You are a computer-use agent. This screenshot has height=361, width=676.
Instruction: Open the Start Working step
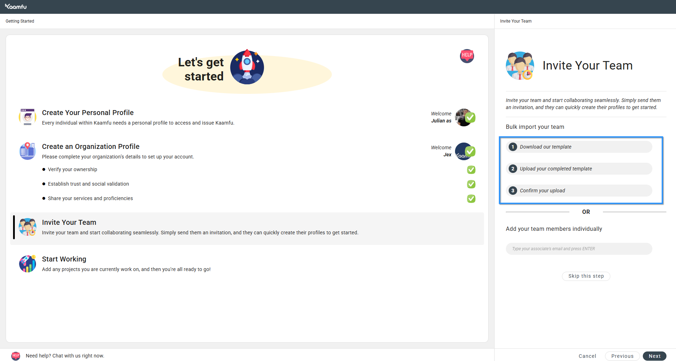(64, 259)
